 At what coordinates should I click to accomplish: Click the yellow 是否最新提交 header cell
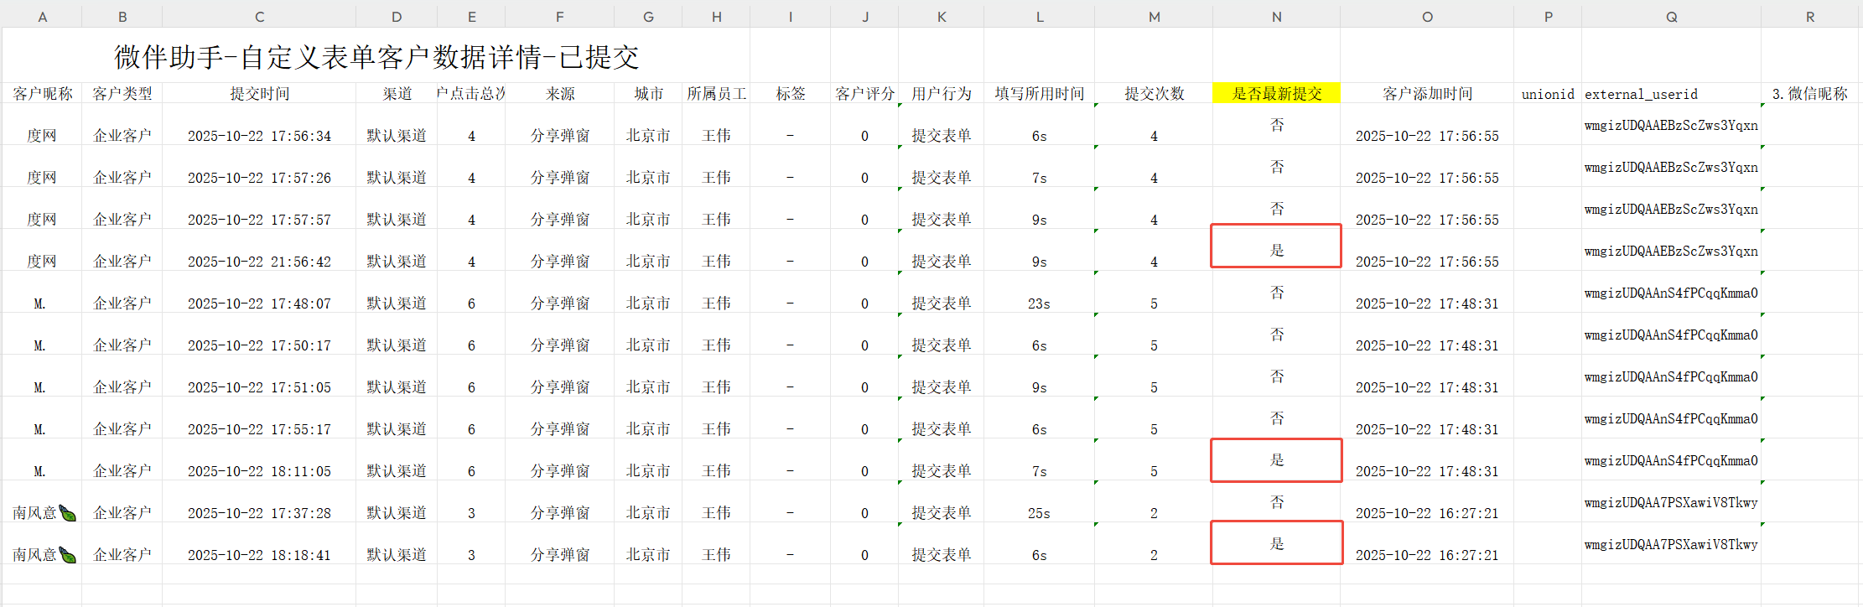click(1276, 93)
